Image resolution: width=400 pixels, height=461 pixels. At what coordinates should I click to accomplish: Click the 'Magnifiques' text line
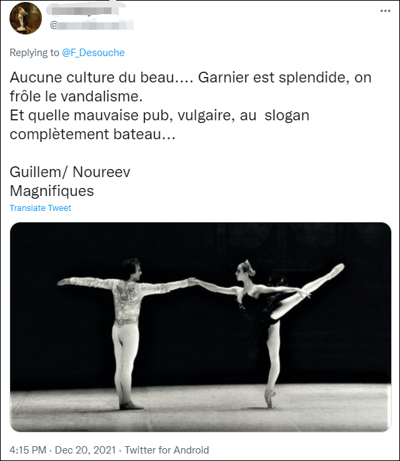[x=52, y=191]
